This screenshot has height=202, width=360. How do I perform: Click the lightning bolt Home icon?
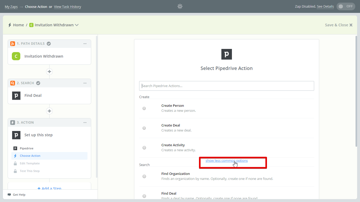10,25
